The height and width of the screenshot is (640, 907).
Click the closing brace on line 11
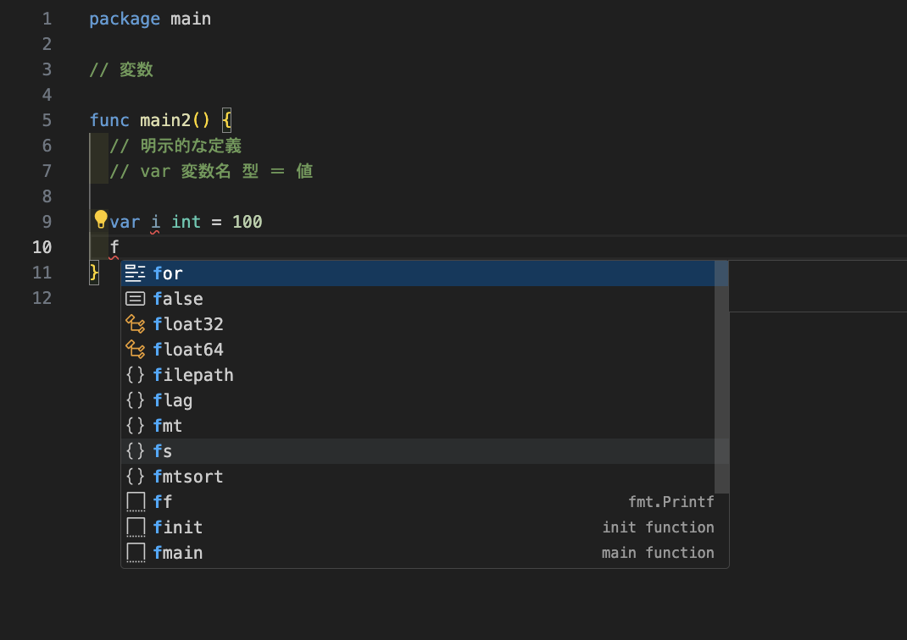94,273
